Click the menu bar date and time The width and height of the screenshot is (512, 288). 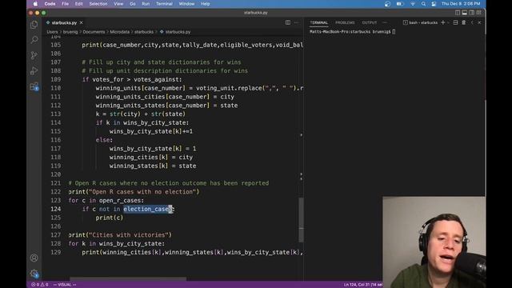pyautogui.click(x=461, y=4)
